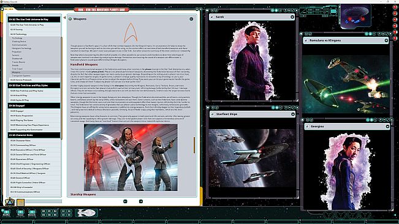This screenshot has width=399, height=224.
Task: Expand CH 03 Star Trek Eras and Play Styles
Action: coord(34,86)
